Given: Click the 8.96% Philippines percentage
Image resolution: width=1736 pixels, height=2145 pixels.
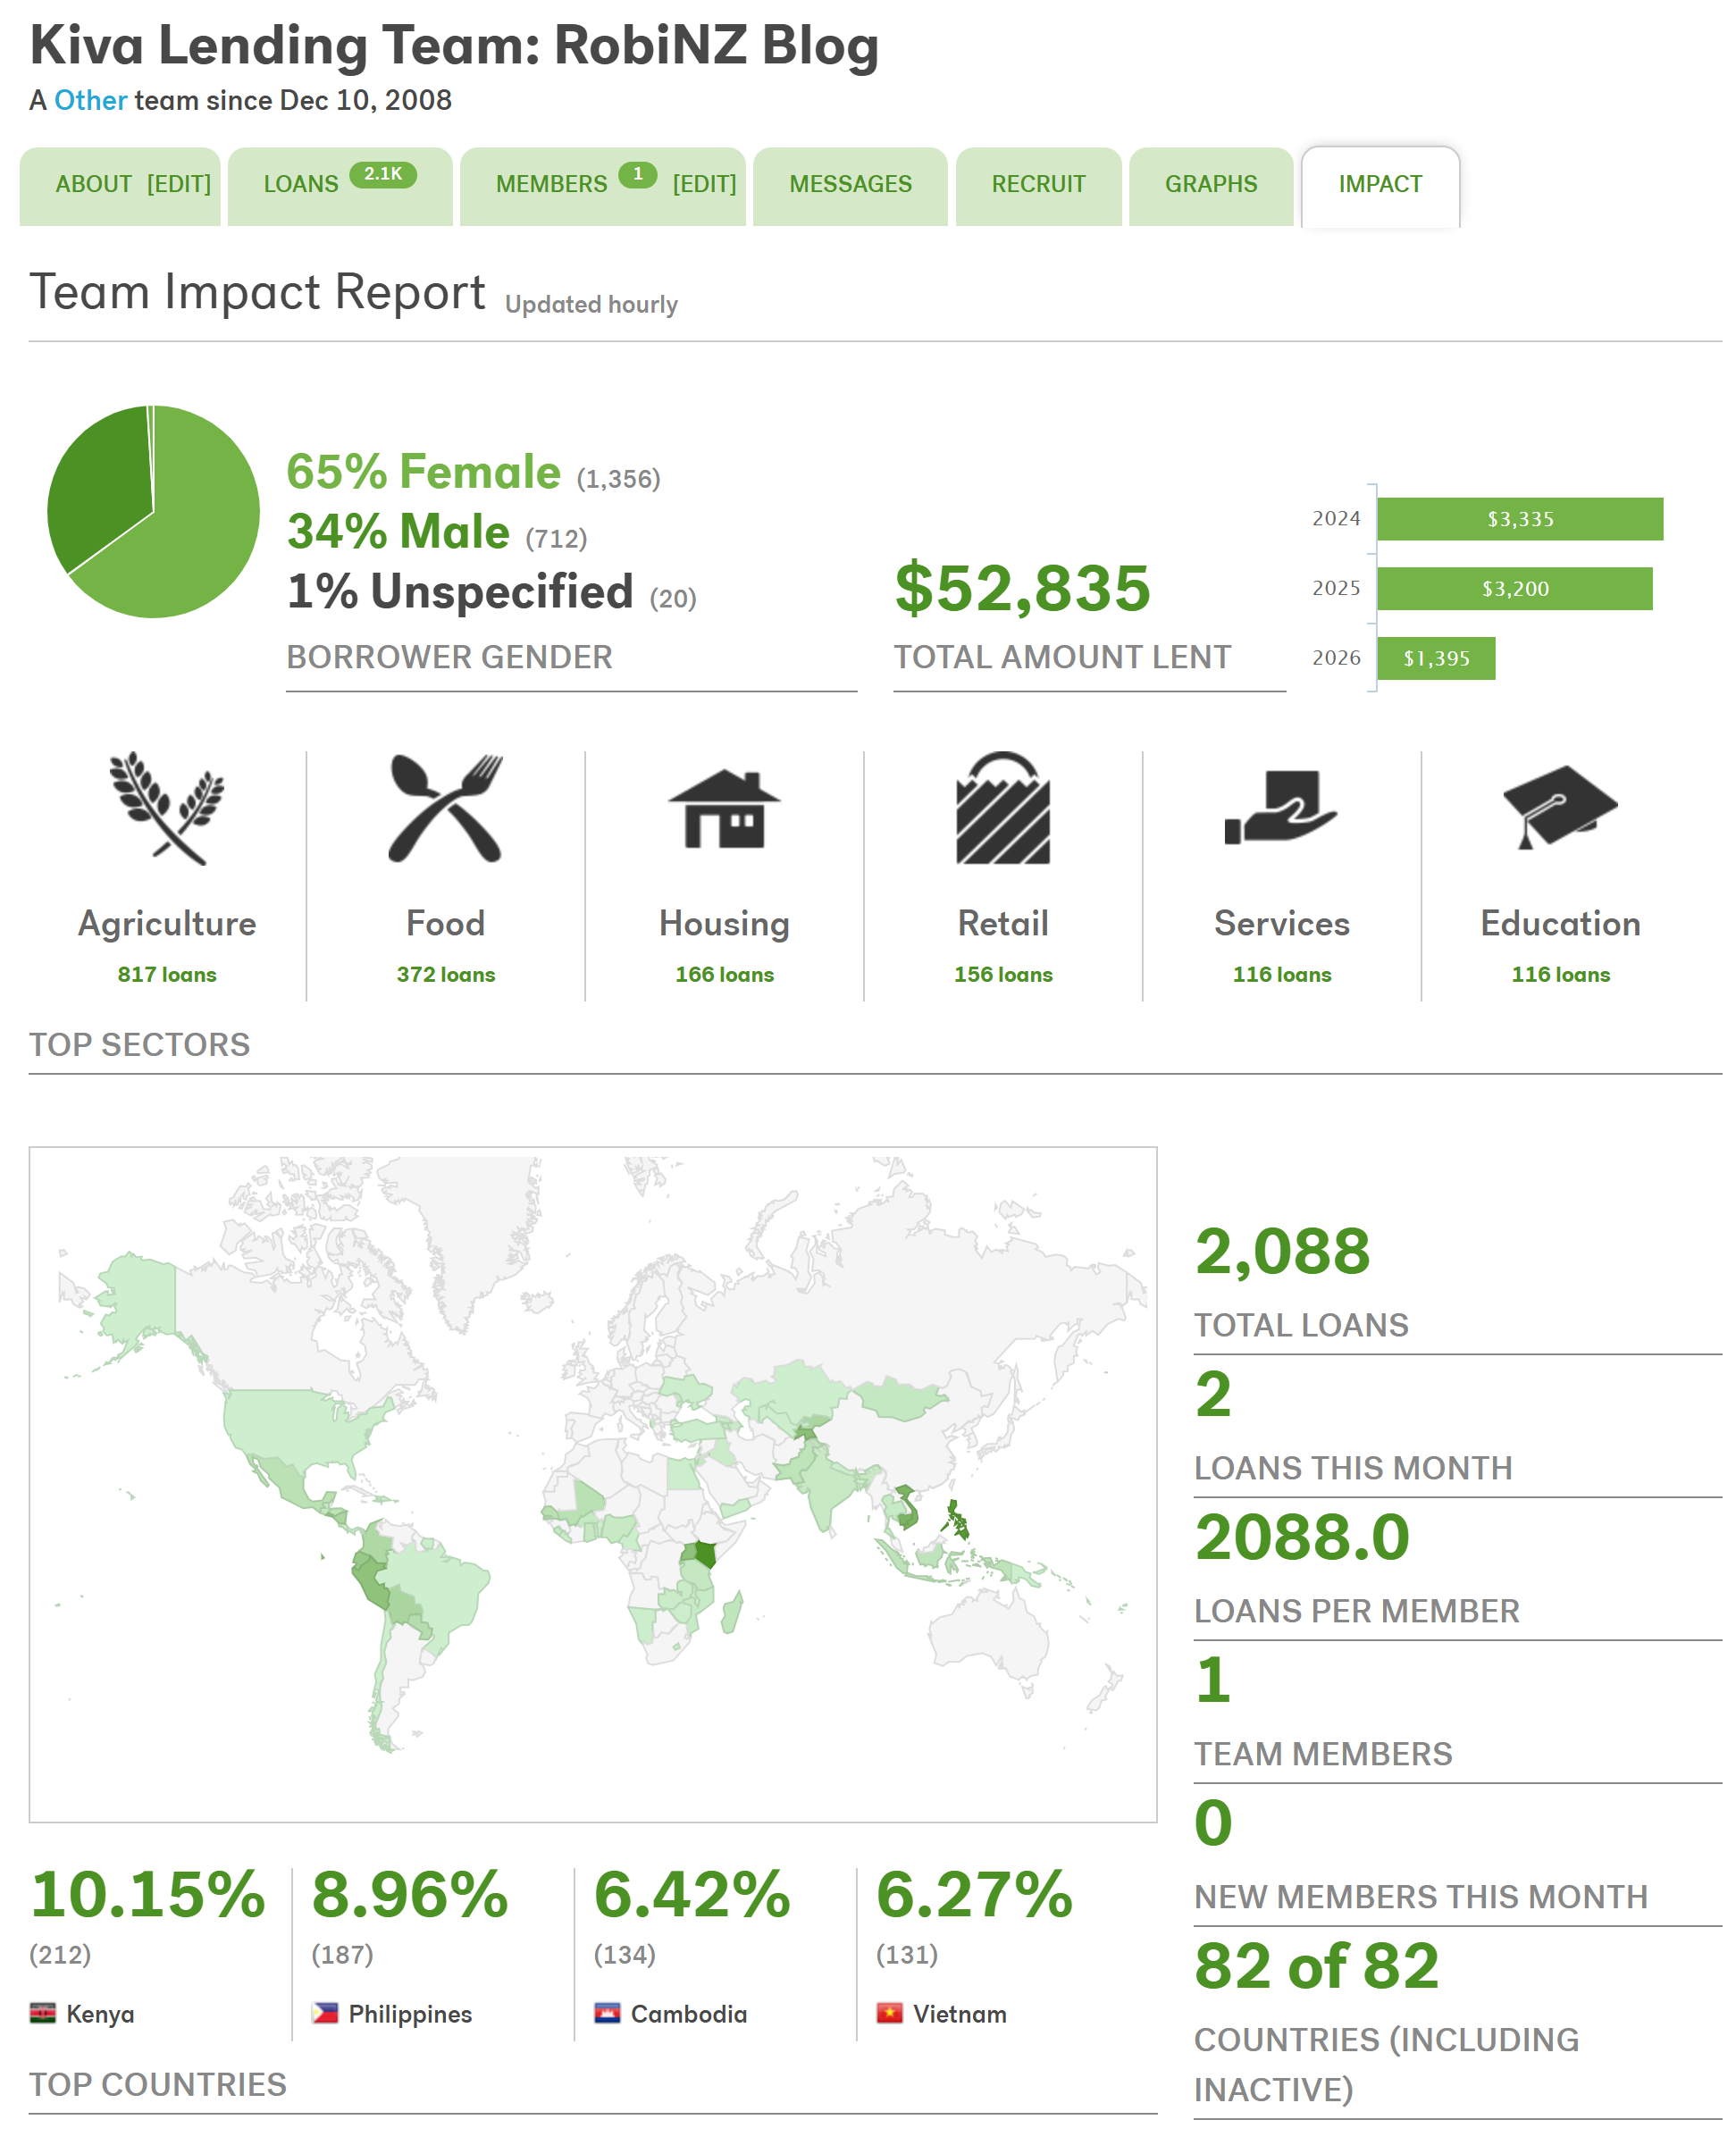Looking at the screenshot, I should click(410, 1894).
